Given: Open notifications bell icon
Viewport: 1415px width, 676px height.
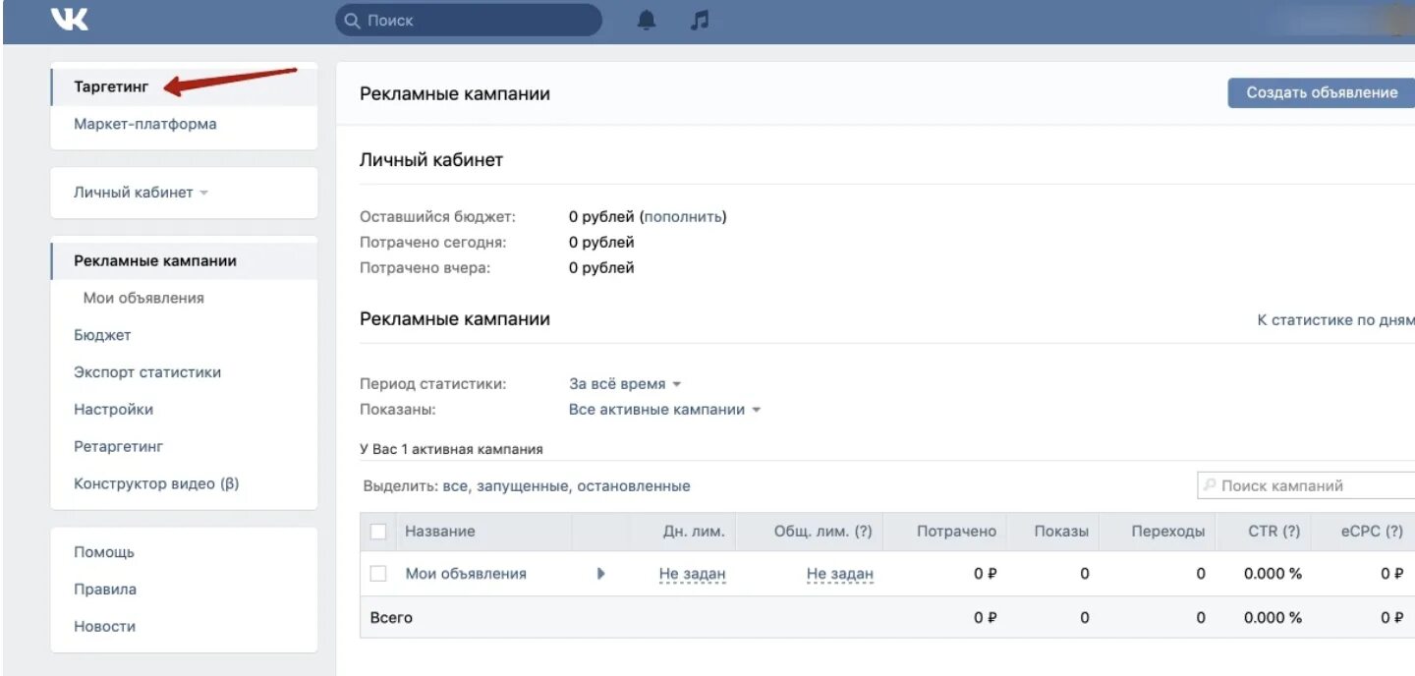Looking at the screenshot, I should [646, 21].
